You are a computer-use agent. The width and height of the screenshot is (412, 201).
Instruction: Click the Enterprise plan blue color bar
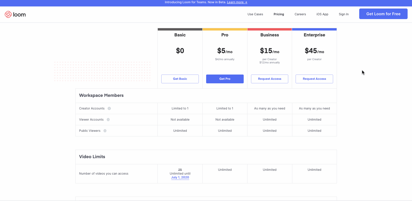pos(314,29)
